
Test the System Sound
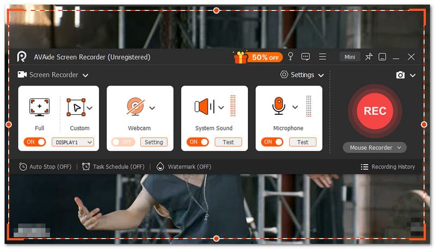coord(228,142)
